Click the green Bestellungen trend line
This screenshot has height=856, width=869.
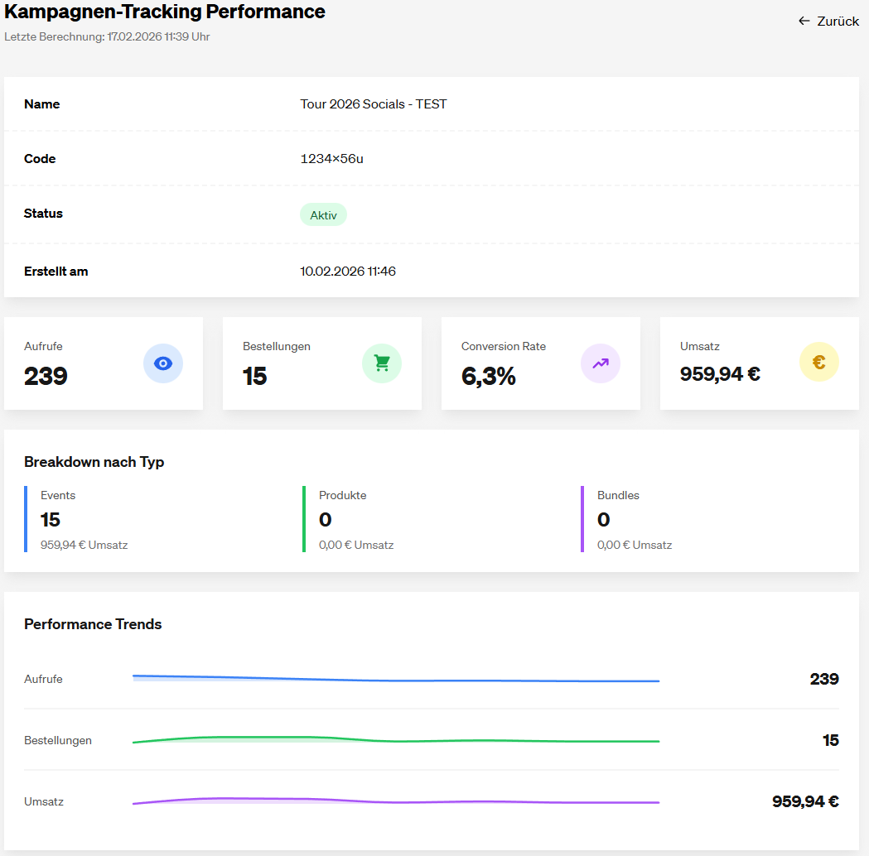pyautogui.click(x=396, y=740)
